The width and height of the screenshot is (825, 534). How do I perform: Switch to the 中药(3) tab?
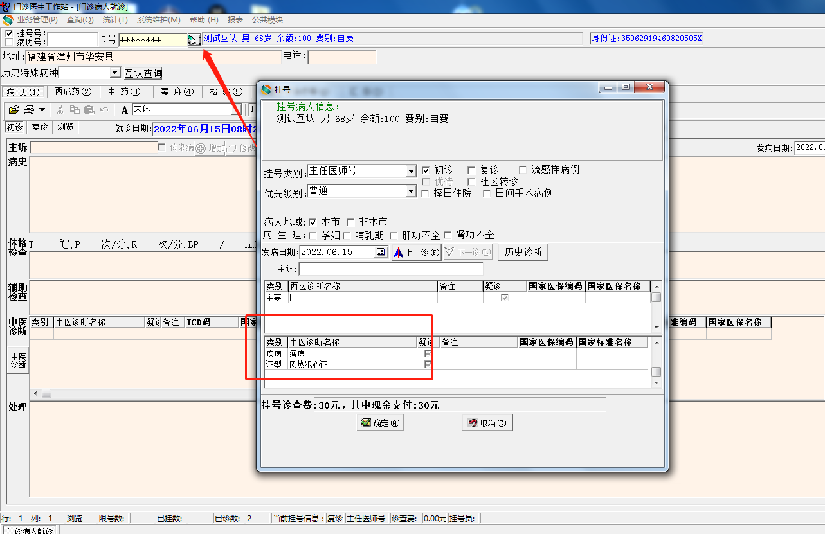coord(124,92)
